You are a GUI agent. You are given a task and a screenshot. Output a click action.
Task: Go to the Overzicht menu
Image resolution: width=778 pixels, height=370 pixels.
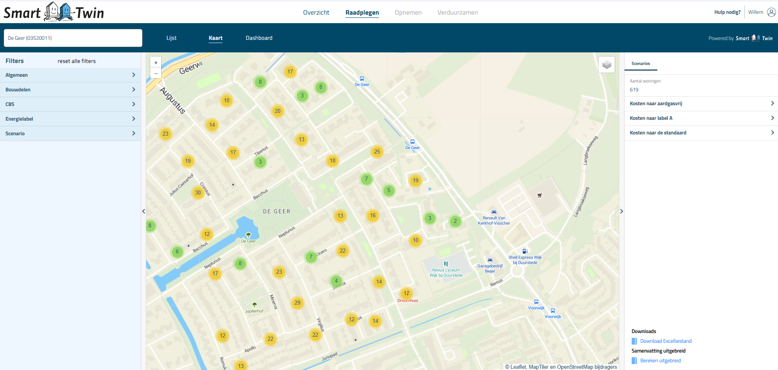316,13
